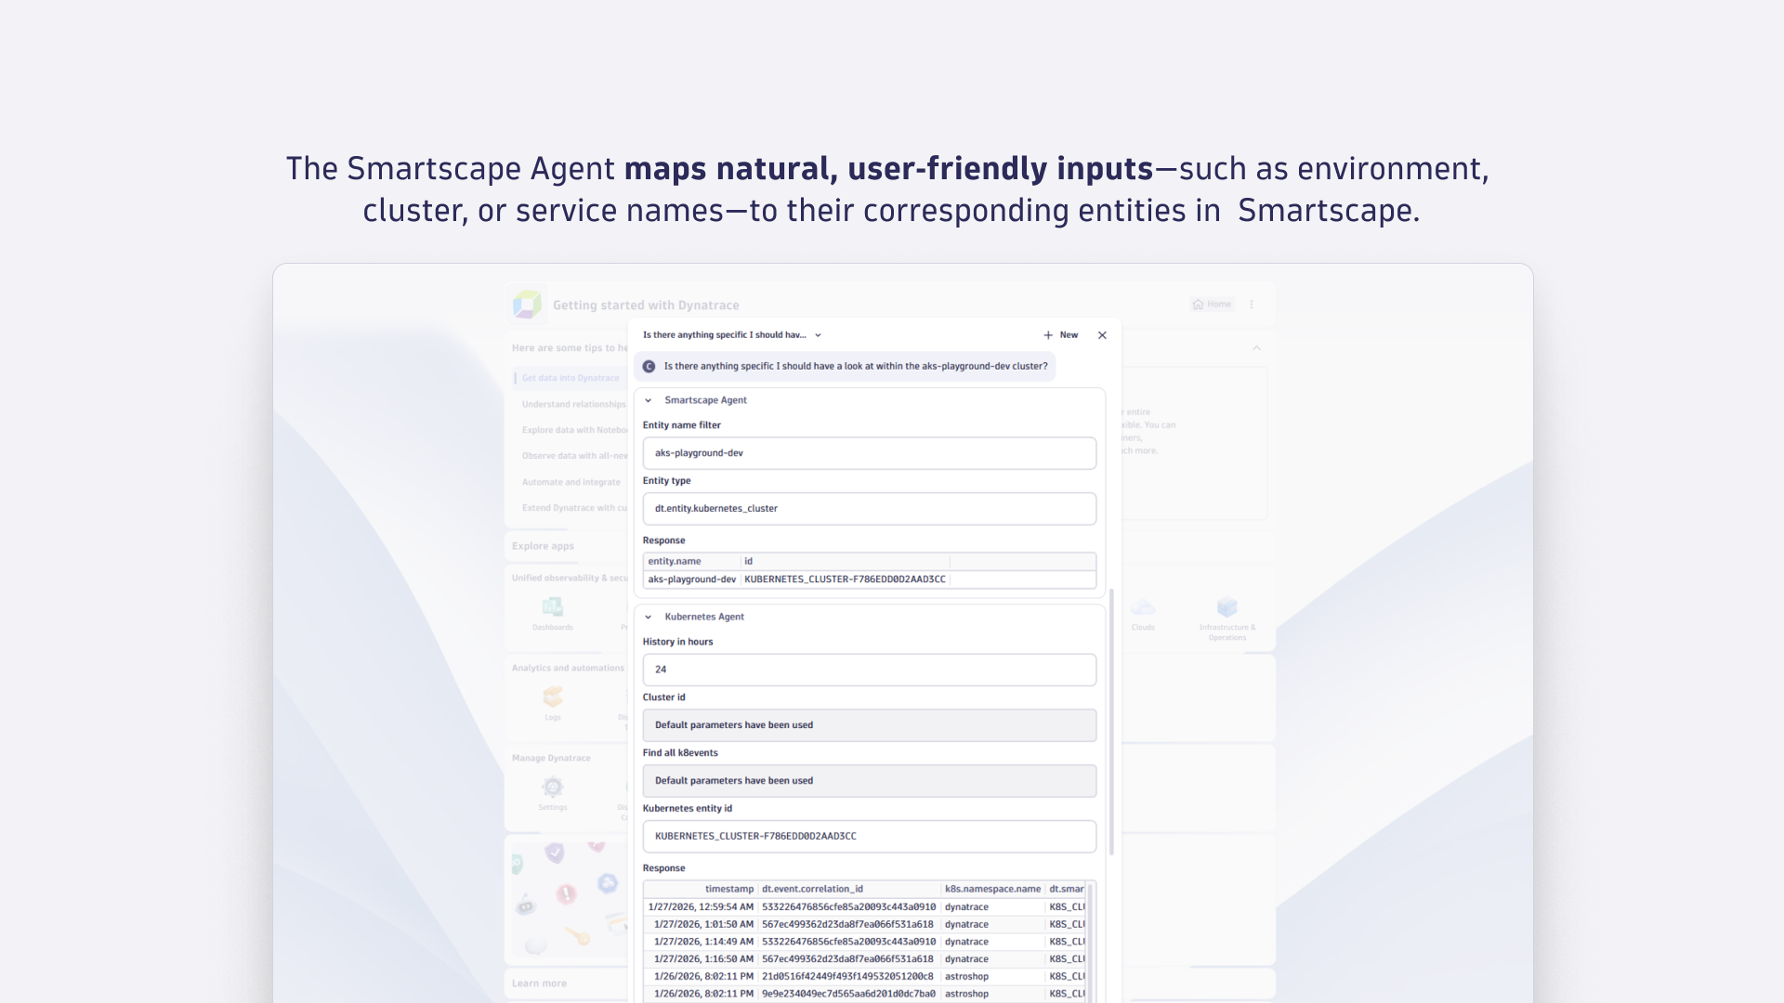Open the Logs app icon
The height and width of the screenshot is (1003, 1784).
coord(552,698)
